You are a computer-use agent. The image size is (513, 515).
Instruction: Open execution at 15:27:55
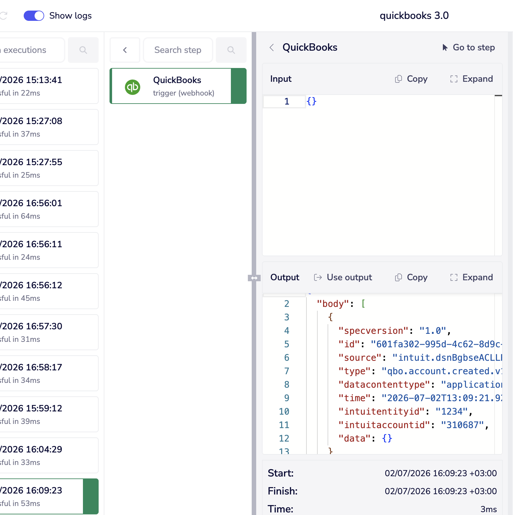(x=49, y=168)
